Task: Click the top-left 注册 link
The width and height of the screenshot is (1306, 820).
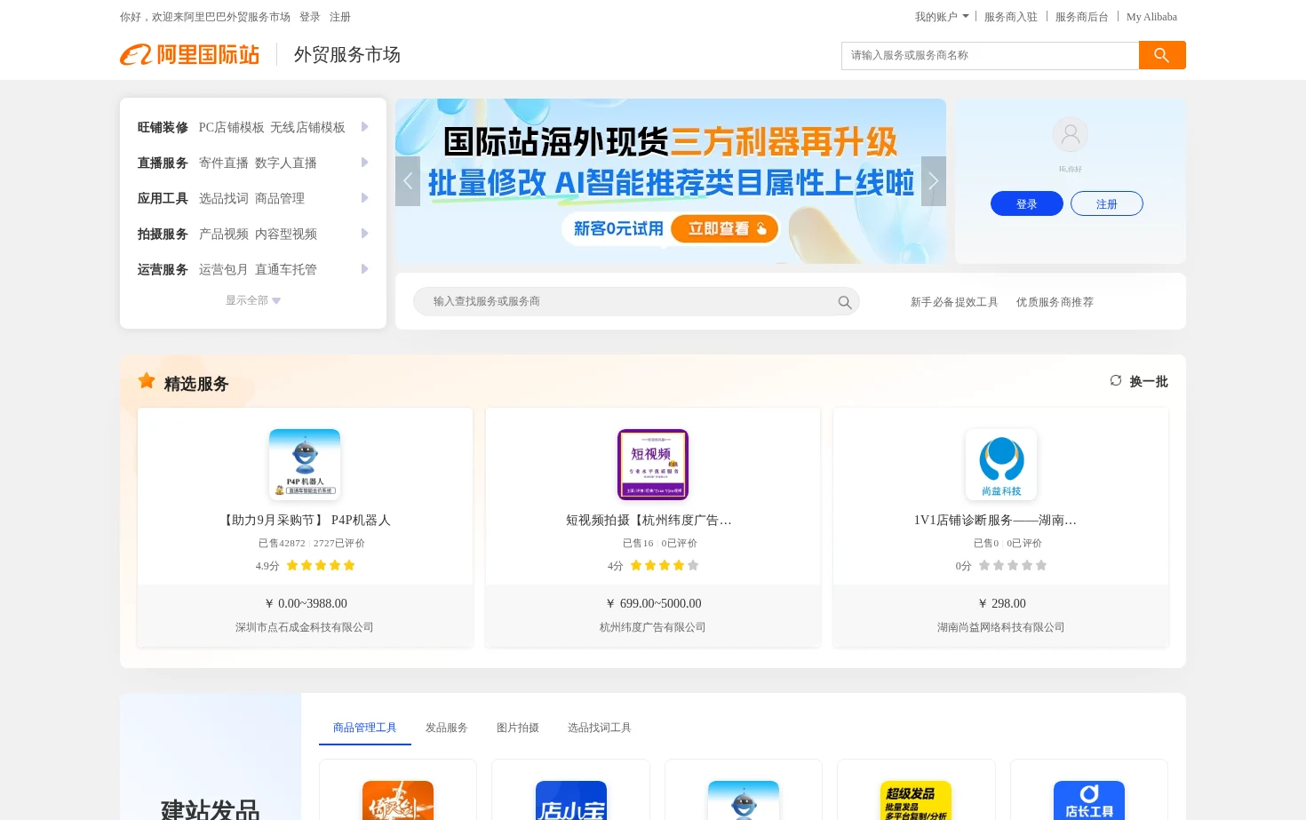Action: pos(340,17)
